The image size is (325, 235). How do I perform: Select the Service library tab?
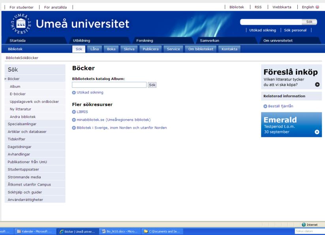click(x=173, y=49)
